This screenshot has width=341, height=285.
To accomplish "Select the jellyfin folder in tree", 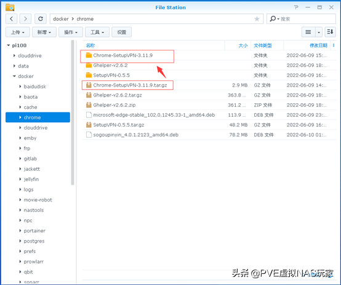I will (x=31, y=179).
